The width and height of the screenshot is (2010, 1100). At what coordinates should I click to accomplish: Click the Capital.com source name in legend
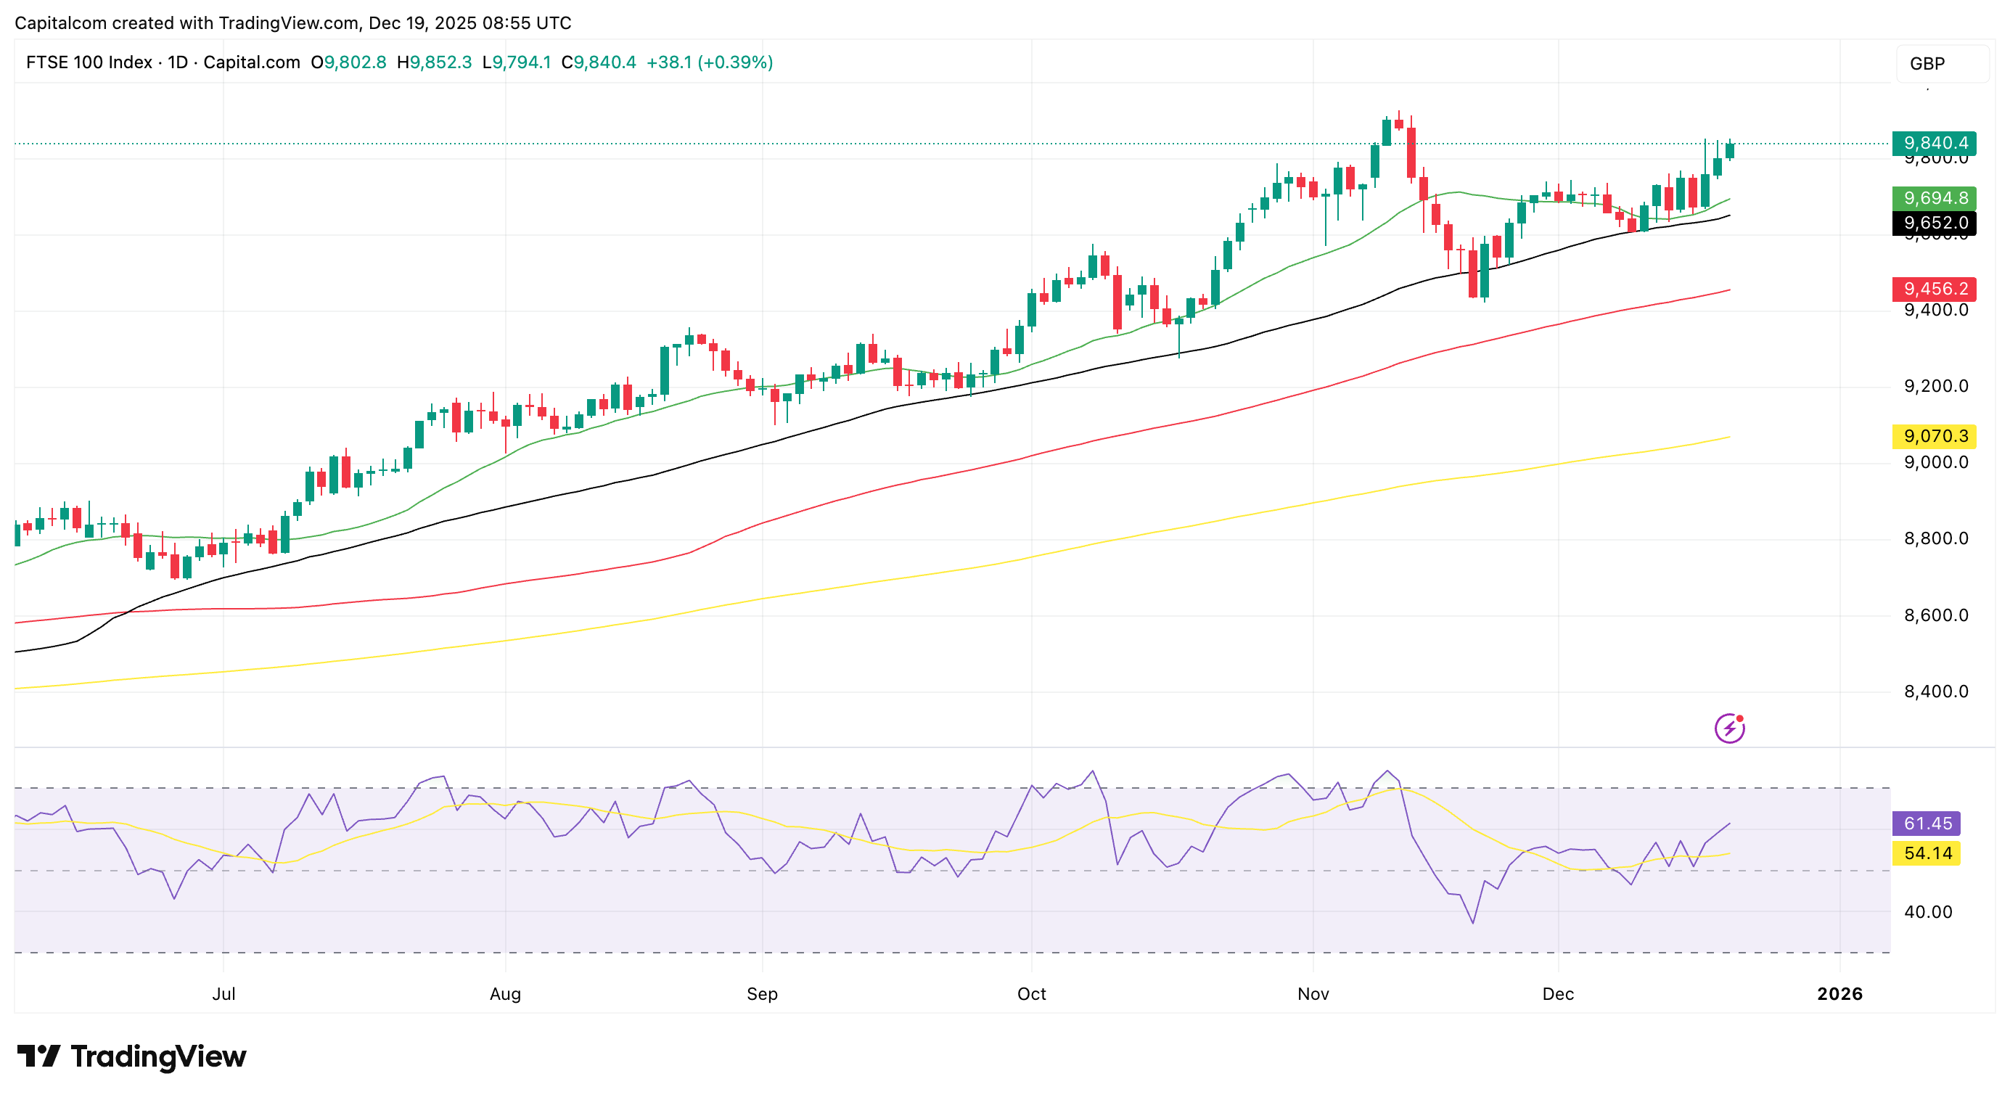click(x=251, y=62)
